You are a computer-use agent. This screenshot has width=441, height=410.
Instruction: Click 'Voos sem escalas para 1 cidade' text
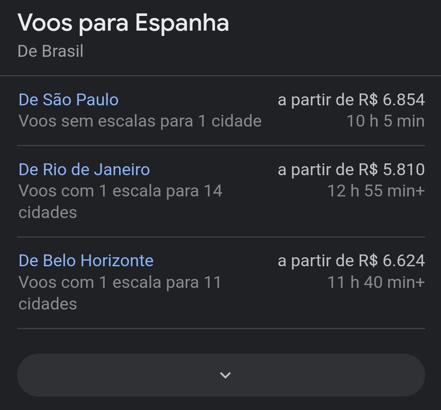140,121
